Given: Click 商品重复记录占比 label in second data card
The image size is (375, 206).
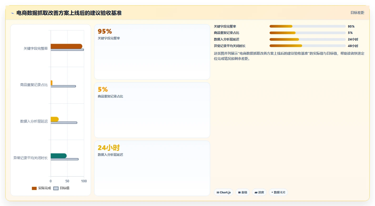Looking at the screenshot, I should (x=110, y=96).
